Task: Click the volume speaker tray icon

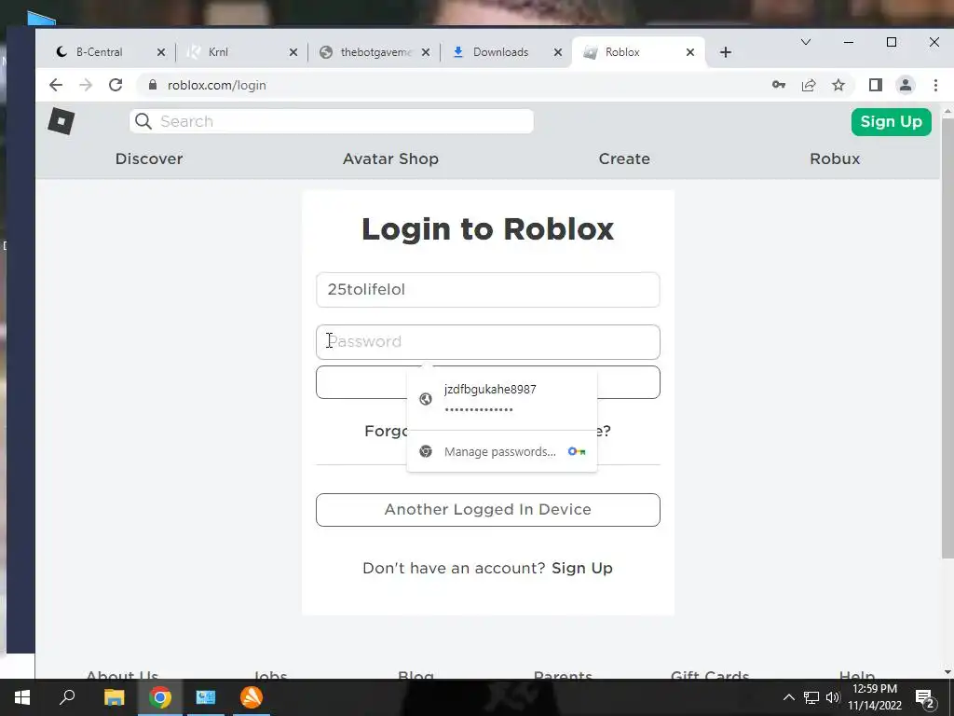Action: (832, 697)
